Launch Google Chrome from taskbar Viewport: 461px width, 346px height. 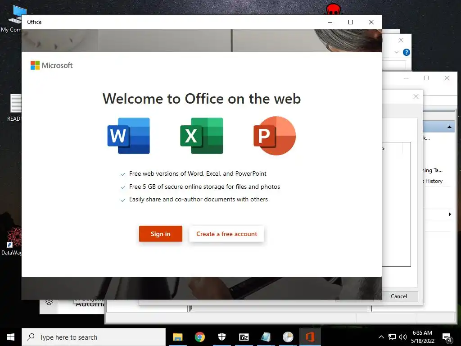tap(199, 337)
